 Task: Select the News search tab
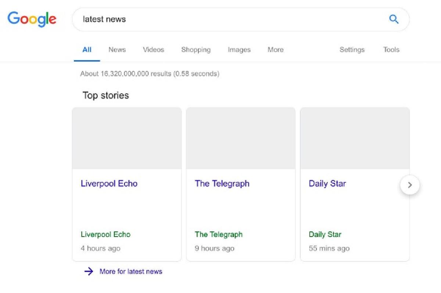click(117, 50)
